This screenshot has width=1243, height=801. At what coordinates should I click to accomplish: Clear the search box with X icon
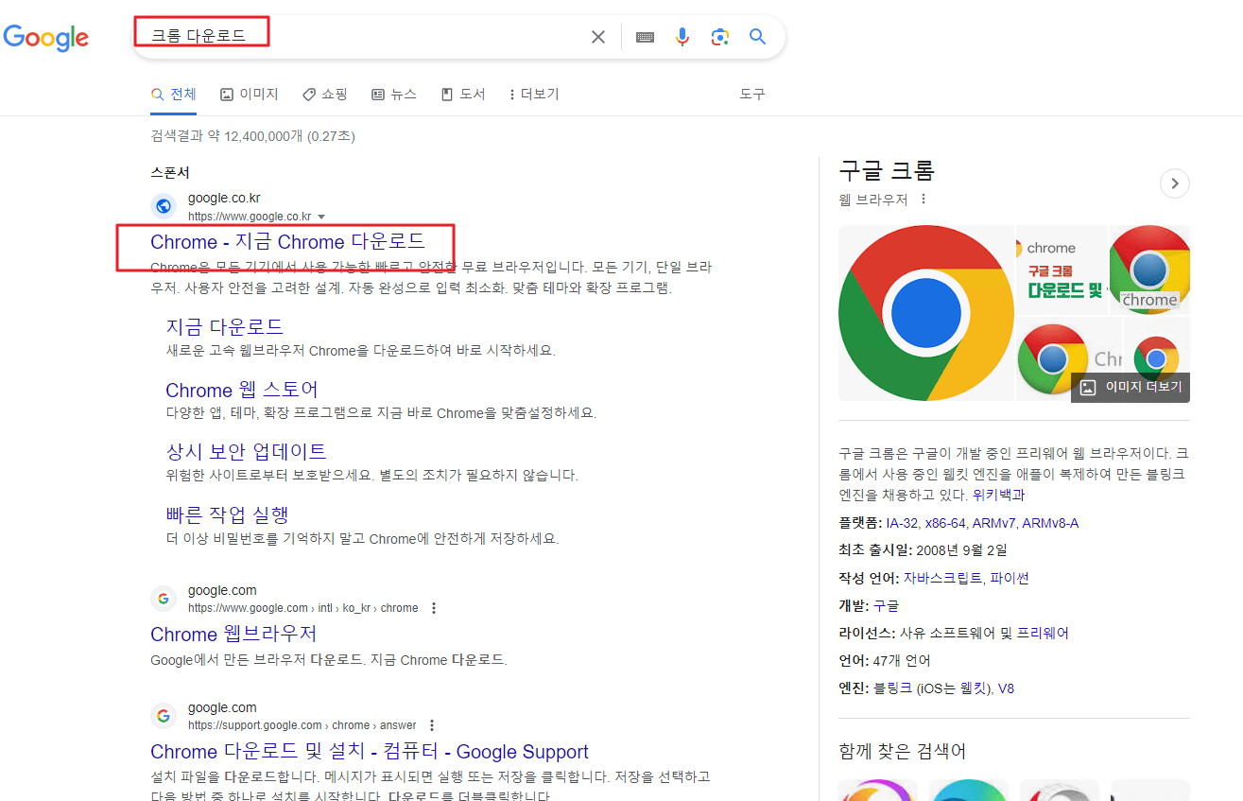[598, 37]
